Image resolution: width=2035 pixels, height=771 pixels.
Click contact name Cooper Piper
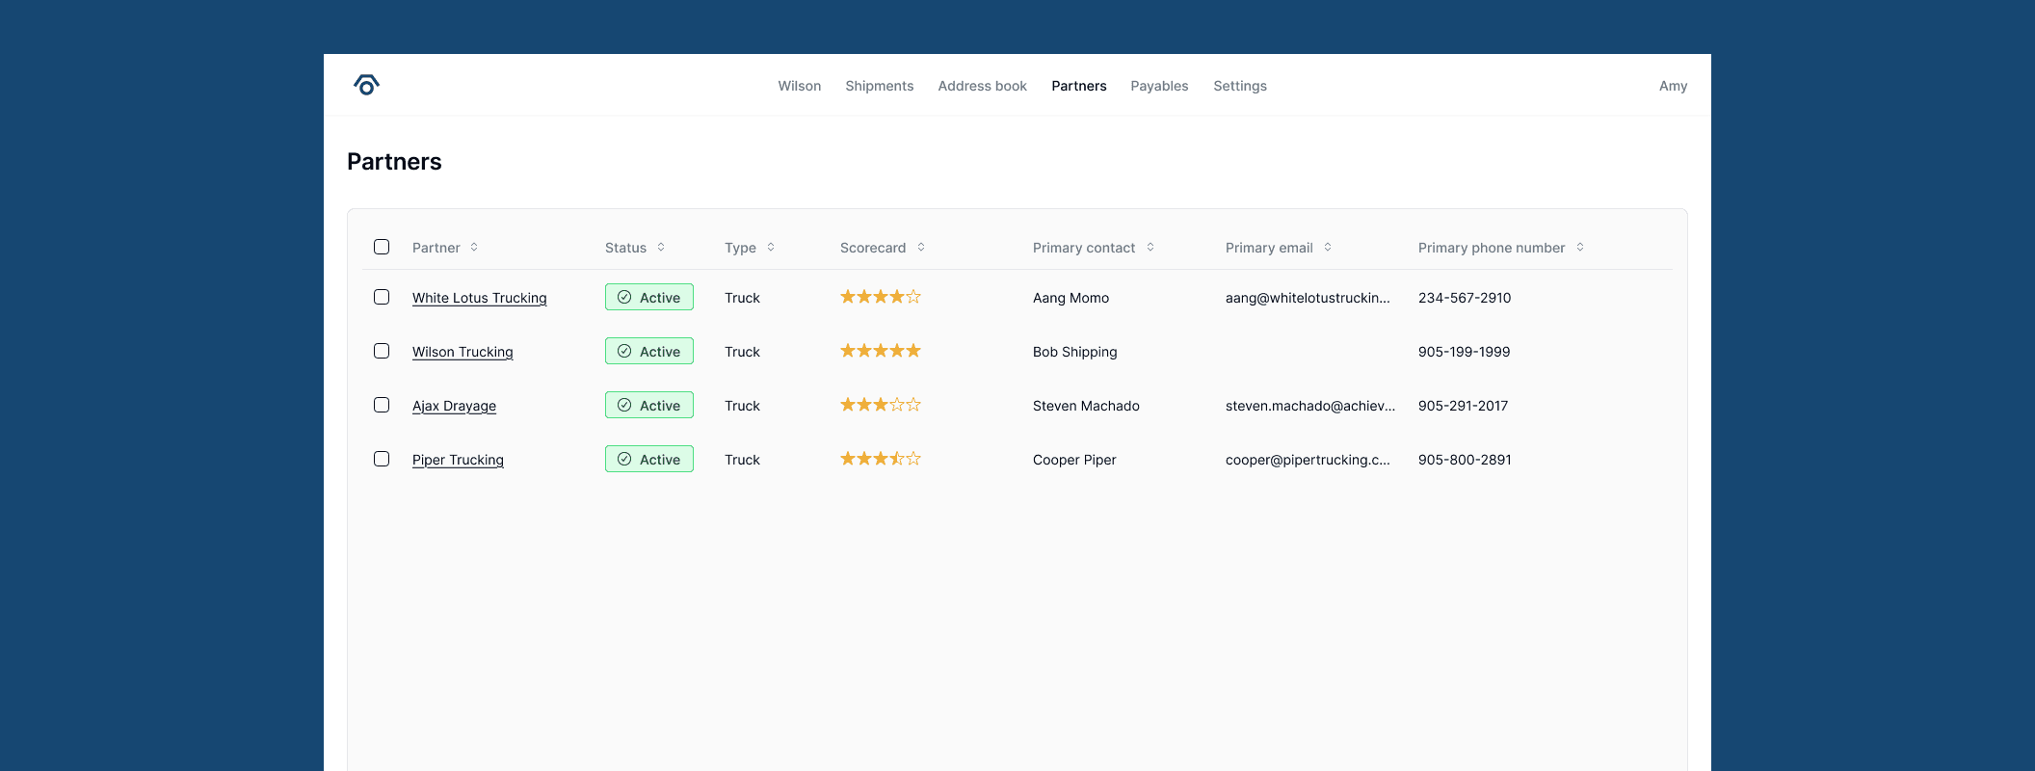[x=1074, y=460]
